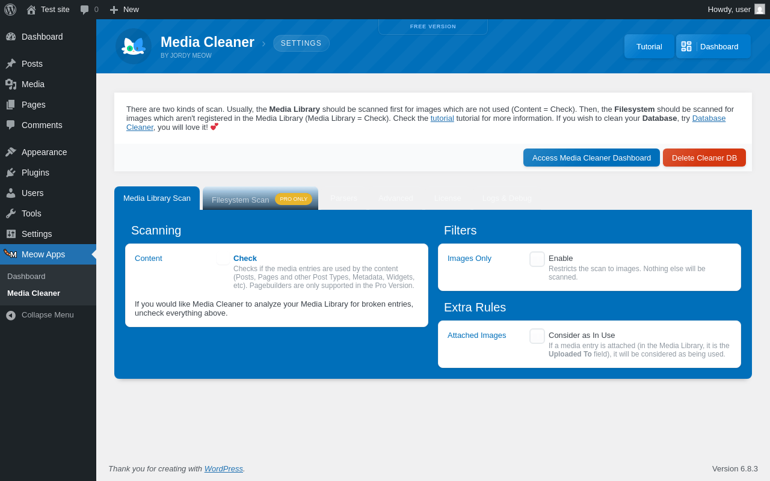Open Users via its person icon
This screenshot has height=481, width=770.
point(11,193)
